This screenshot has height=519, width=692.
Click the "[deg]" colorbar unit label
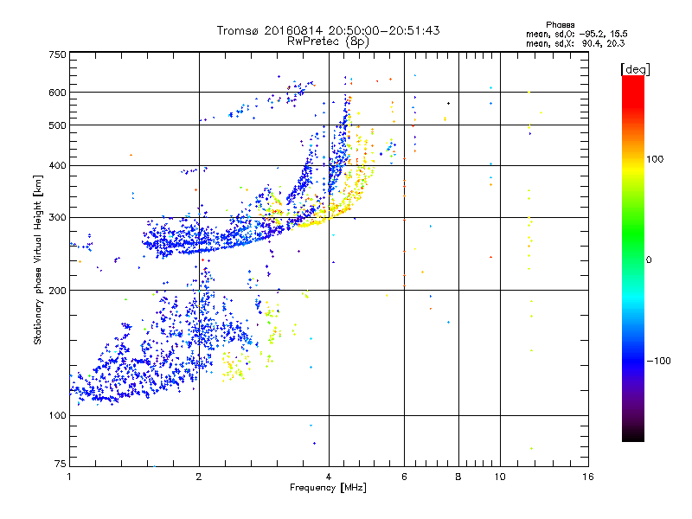(x=635, y=69)
